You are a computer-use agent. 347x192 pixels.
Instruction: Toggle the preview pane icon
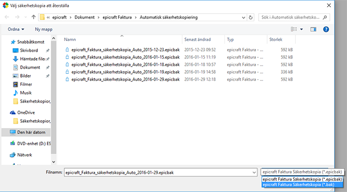pyautogui.click(x=313, y=29)
